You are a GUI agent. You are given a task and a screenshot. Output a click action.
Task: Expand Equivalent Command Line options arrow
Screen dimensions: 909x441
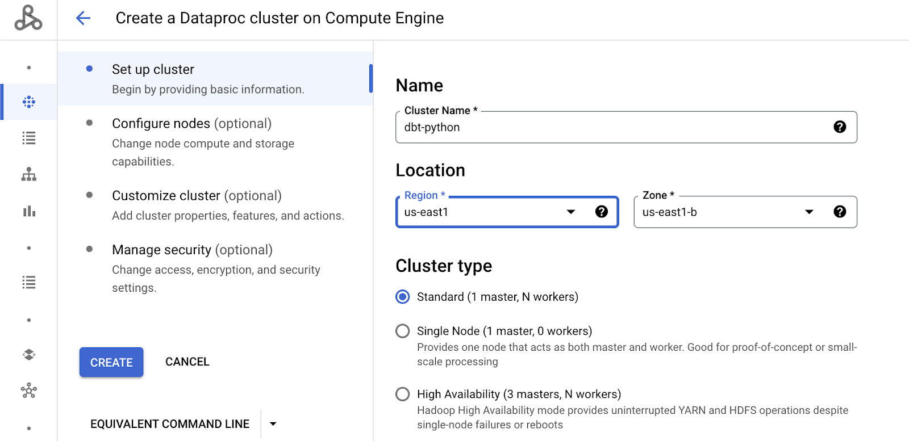tap(273, 424)
